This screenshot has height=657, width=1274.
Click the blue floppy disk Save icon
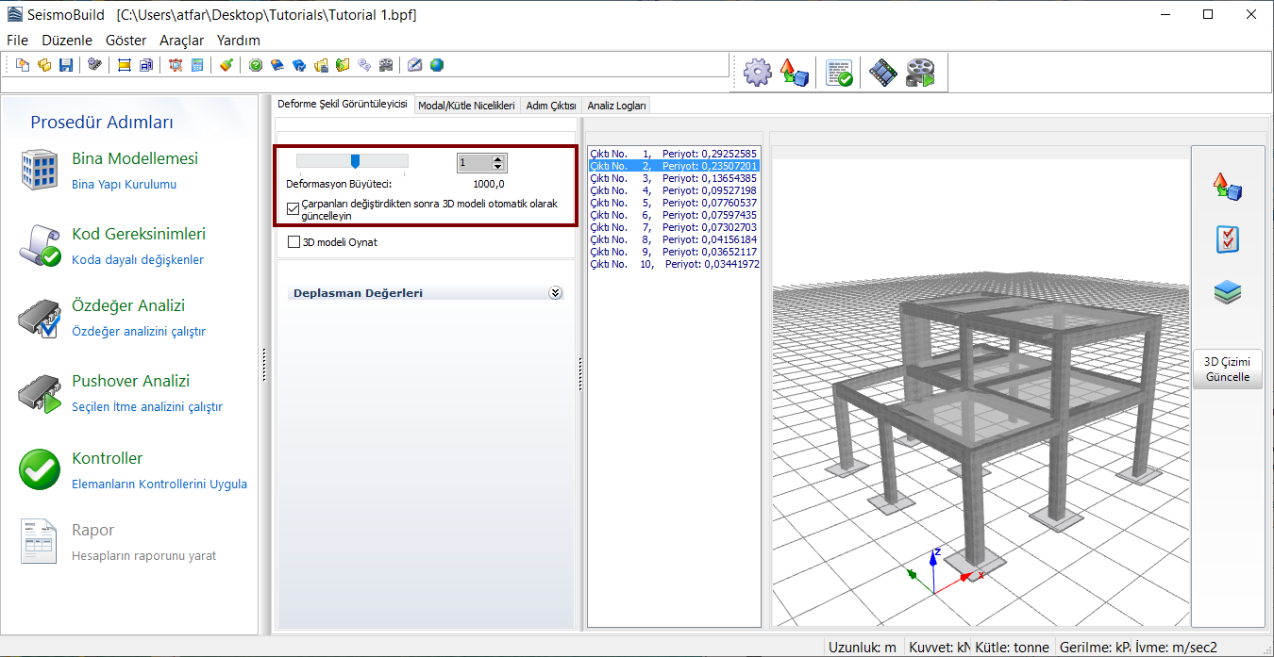pyautogui.click(x=66, y=65)
